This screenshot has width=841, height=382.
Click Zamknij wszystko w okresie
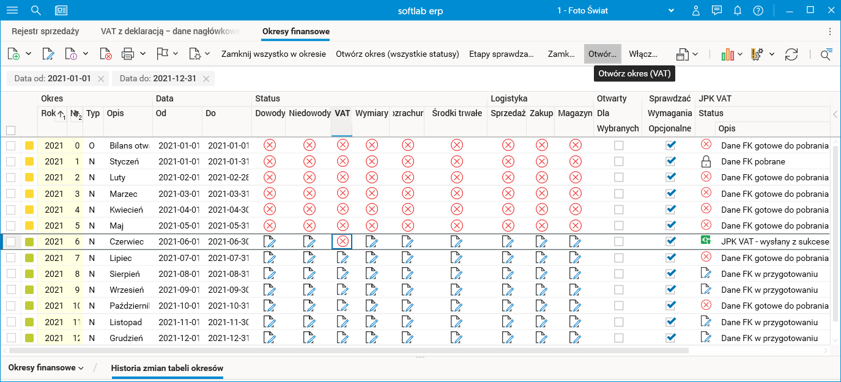click(273, 54)
